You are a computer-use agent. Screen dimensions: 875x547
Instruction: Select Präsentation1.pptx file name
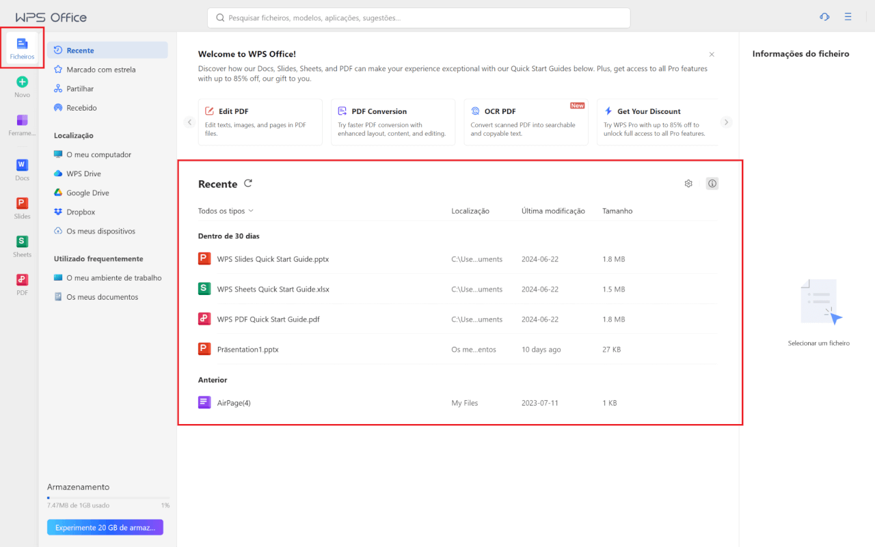click(247, 349)
